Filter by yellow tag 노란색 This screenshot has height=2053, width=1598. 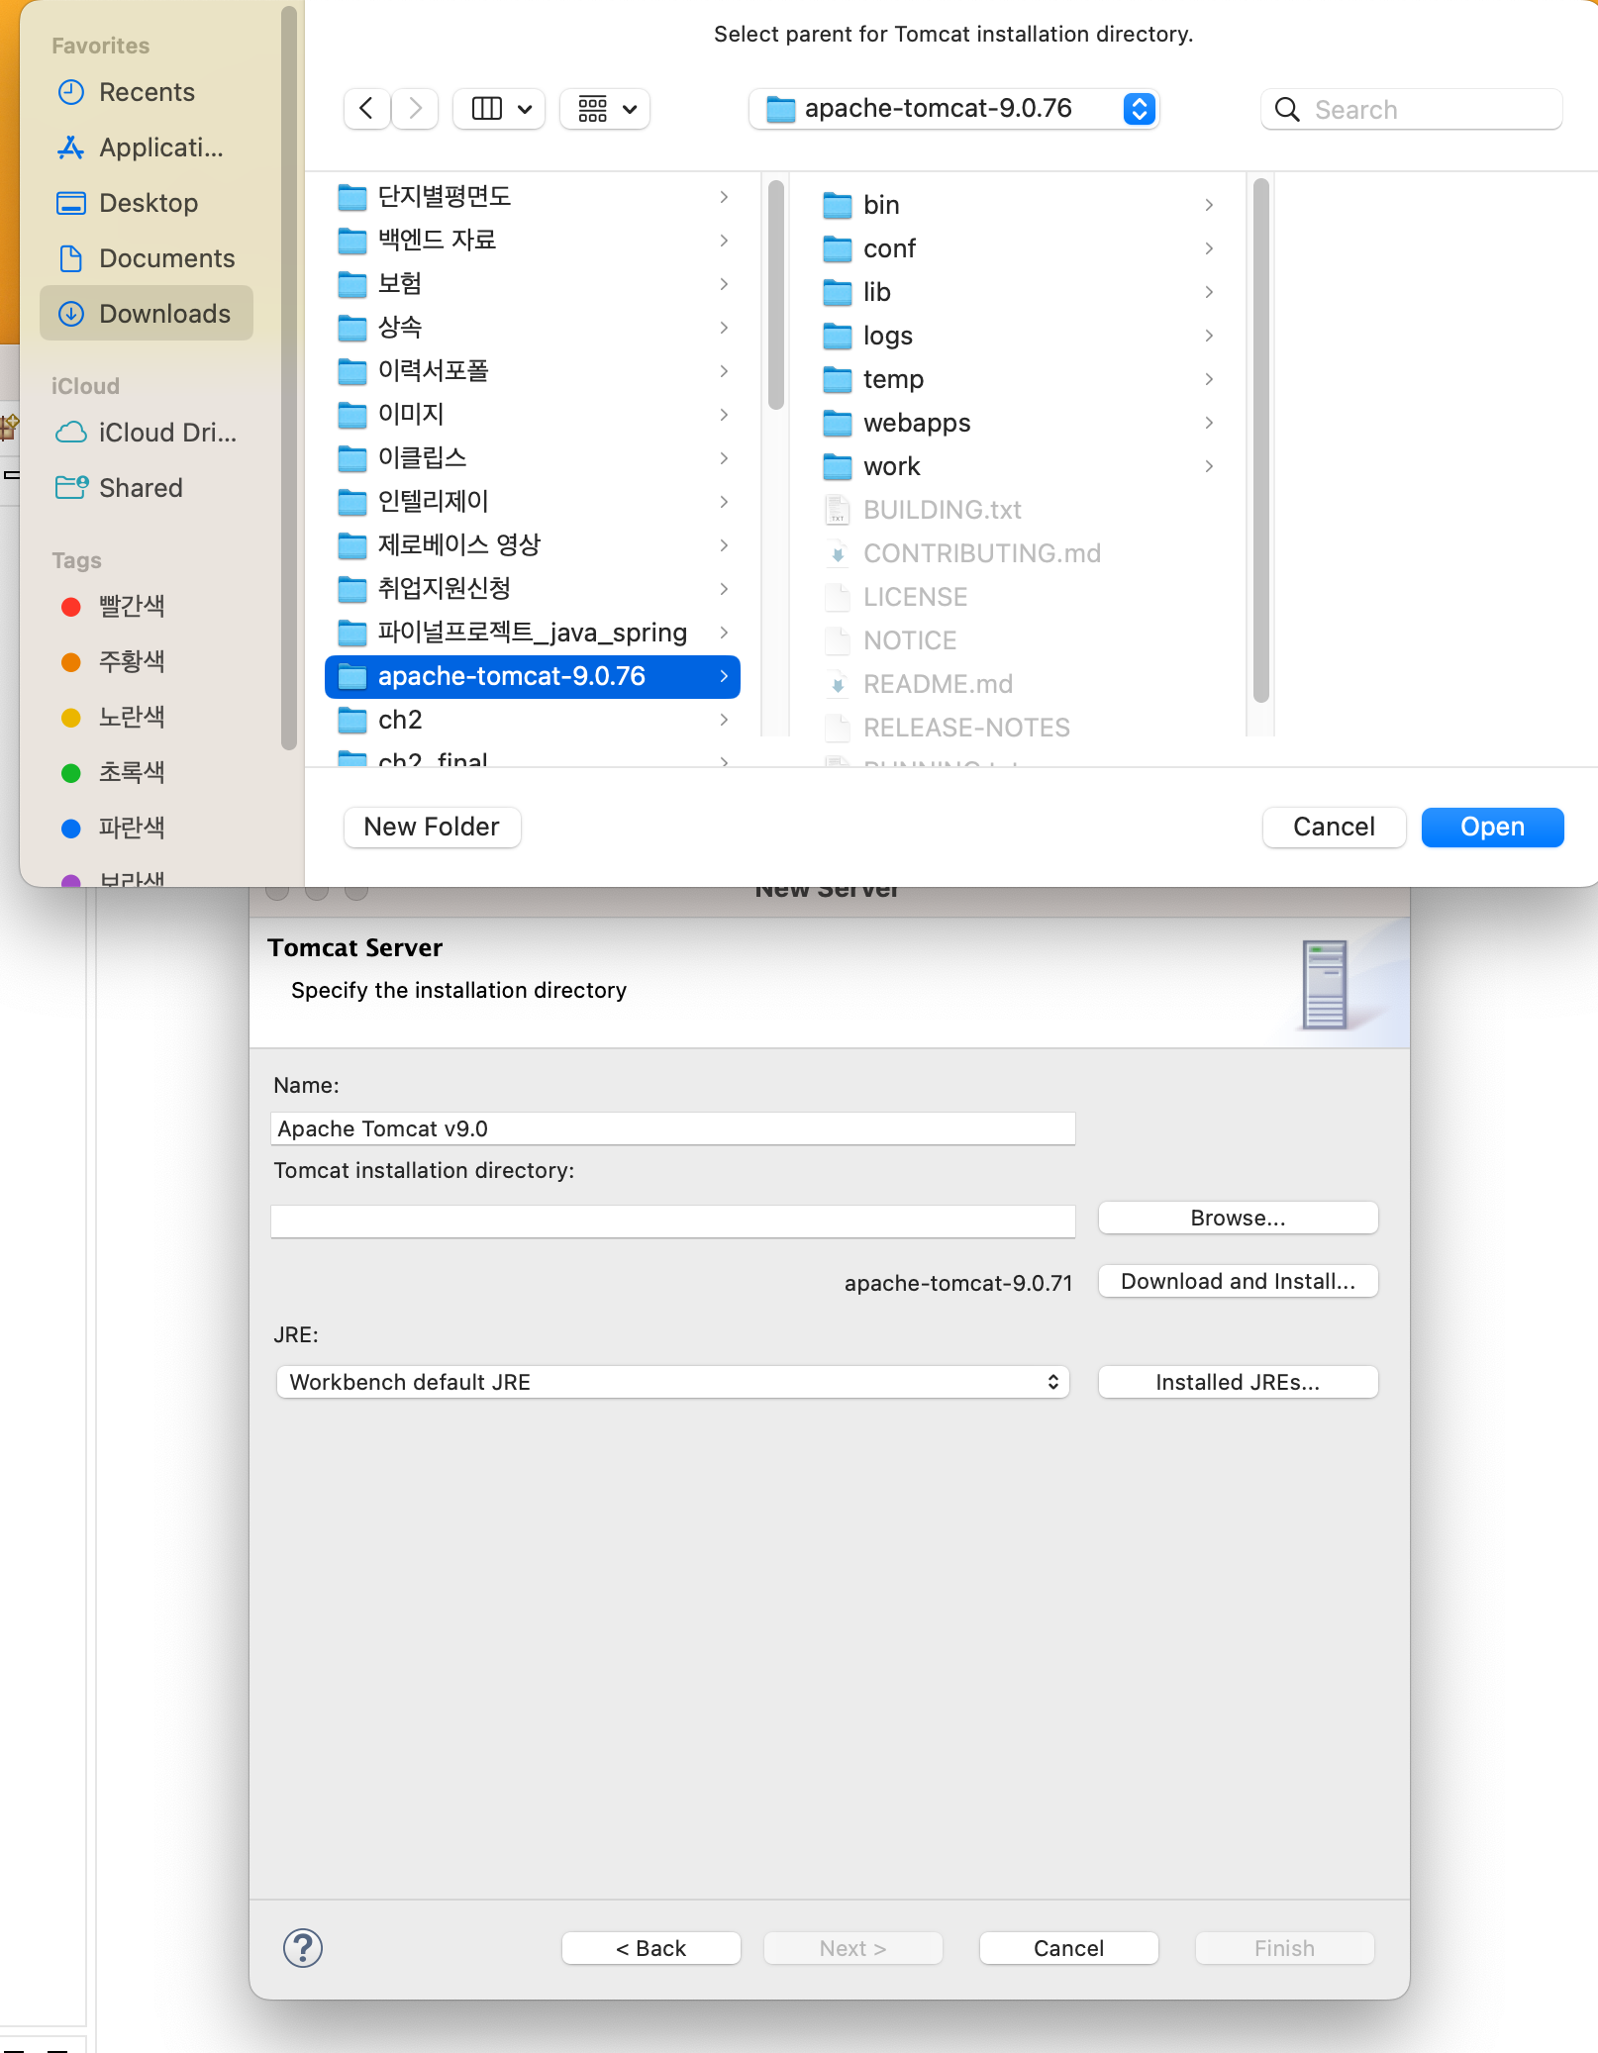tap(113, 717)
